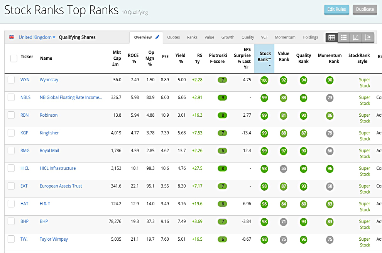The height and width of the screenshot is (253, 382).
Task: Sort by Value Rank column
Action: pos(284,56)
